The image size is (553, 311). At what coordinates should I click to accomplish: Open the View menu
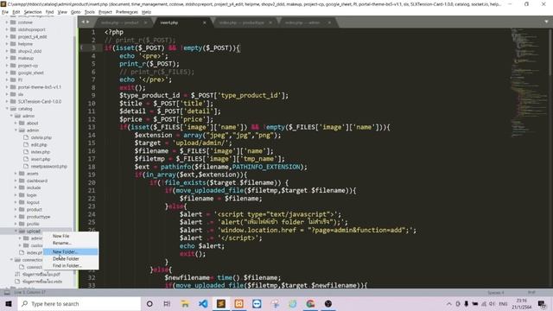[x=62, y=12]
